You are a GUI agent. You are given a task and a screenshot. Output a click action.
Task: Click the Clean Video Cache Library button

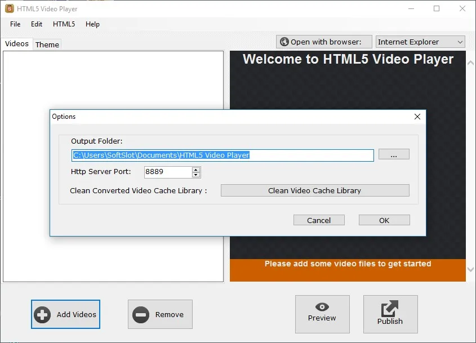(315, 190)
